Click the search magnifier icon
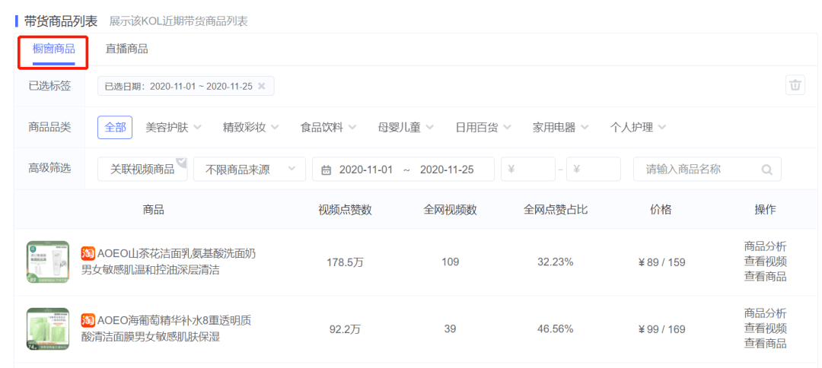 766,170
